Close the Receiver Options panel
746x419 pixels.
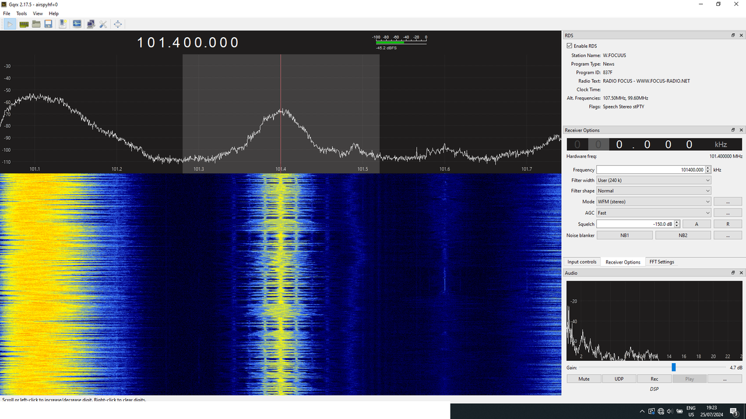741,130
